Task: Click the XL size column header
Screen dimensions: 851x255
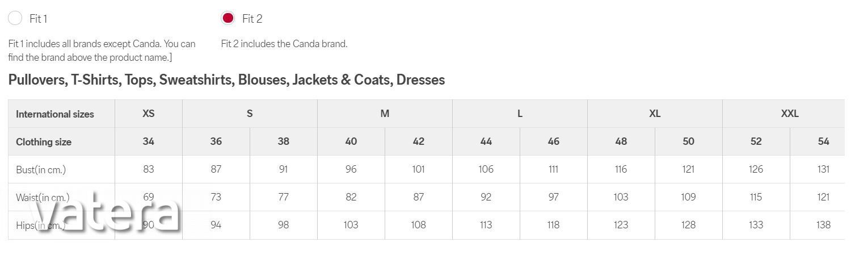Action: click(x=655, y=114)
